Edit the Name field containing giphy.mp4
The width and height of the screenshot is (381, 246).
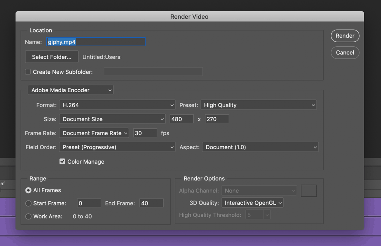96,42
